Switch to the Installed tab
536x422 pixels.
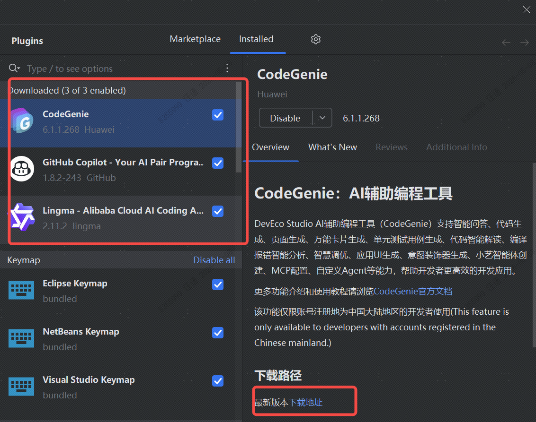(256, 39)
